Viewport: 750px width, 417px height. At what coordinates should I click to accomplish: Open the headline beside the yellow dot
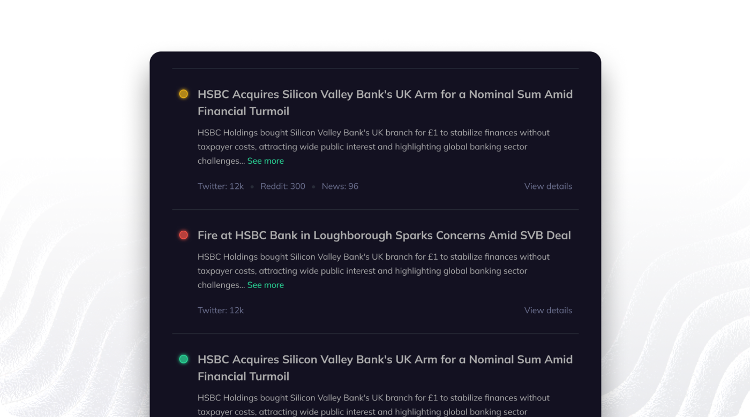(385, 102)
